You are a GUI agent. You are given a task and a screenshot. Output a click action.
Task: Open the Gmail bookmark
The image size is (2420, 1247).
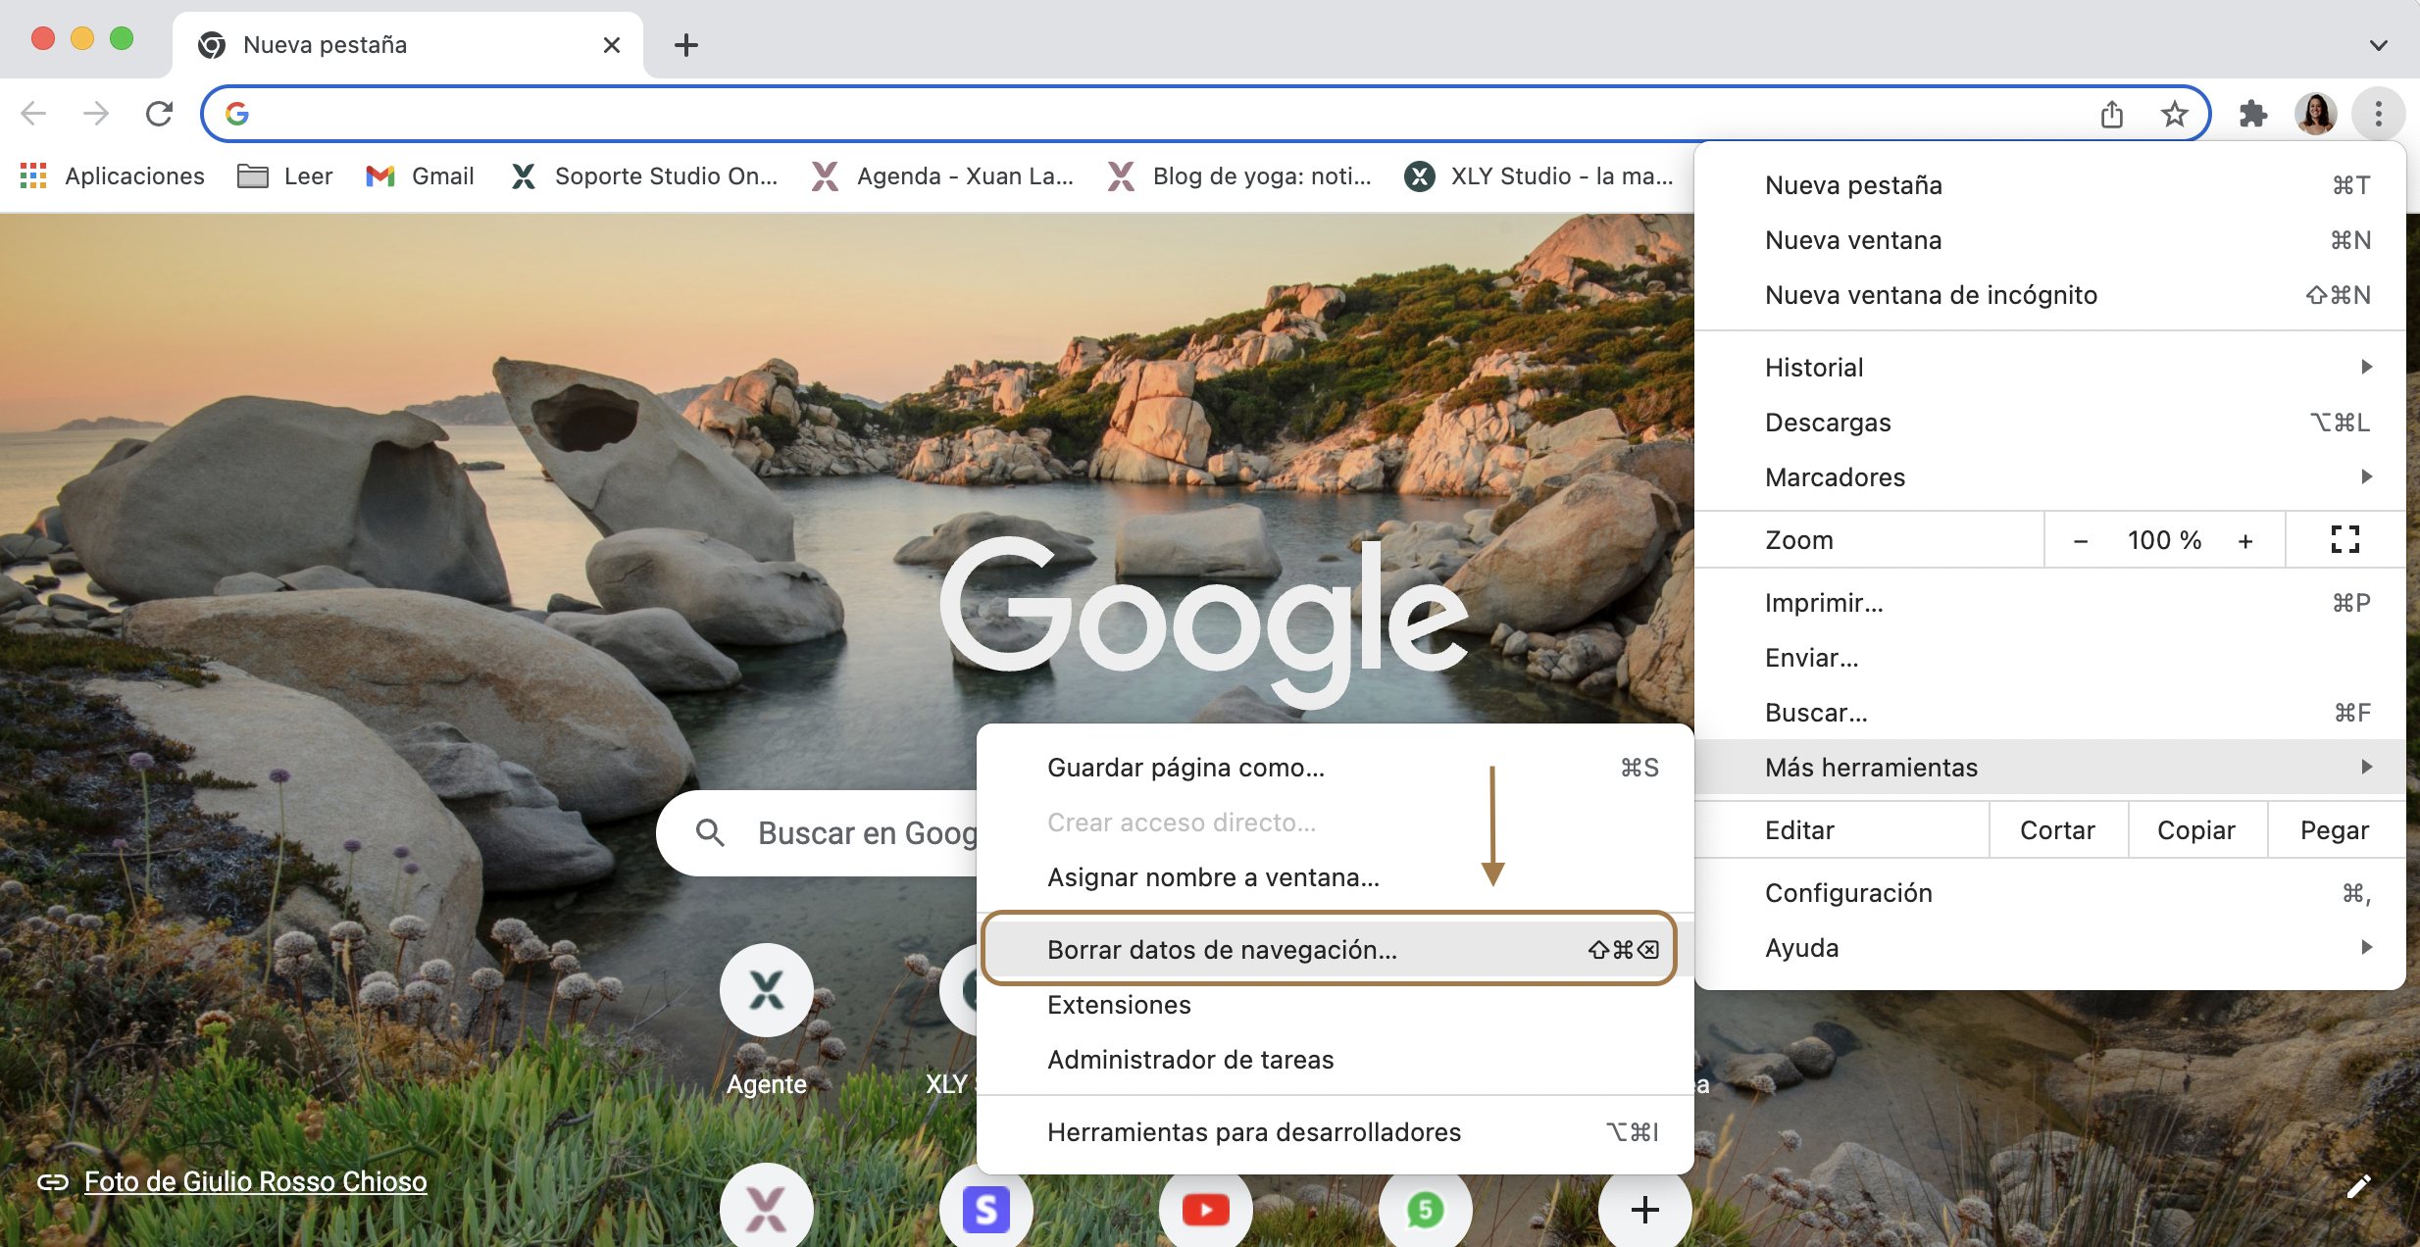click(420, 175)
